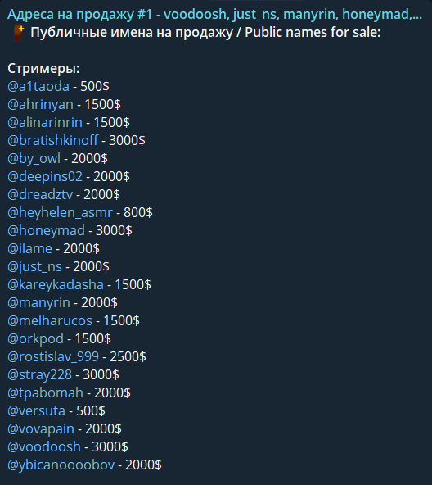
Task: Open the @a1taoda username link
Action: tap(38, 86)
